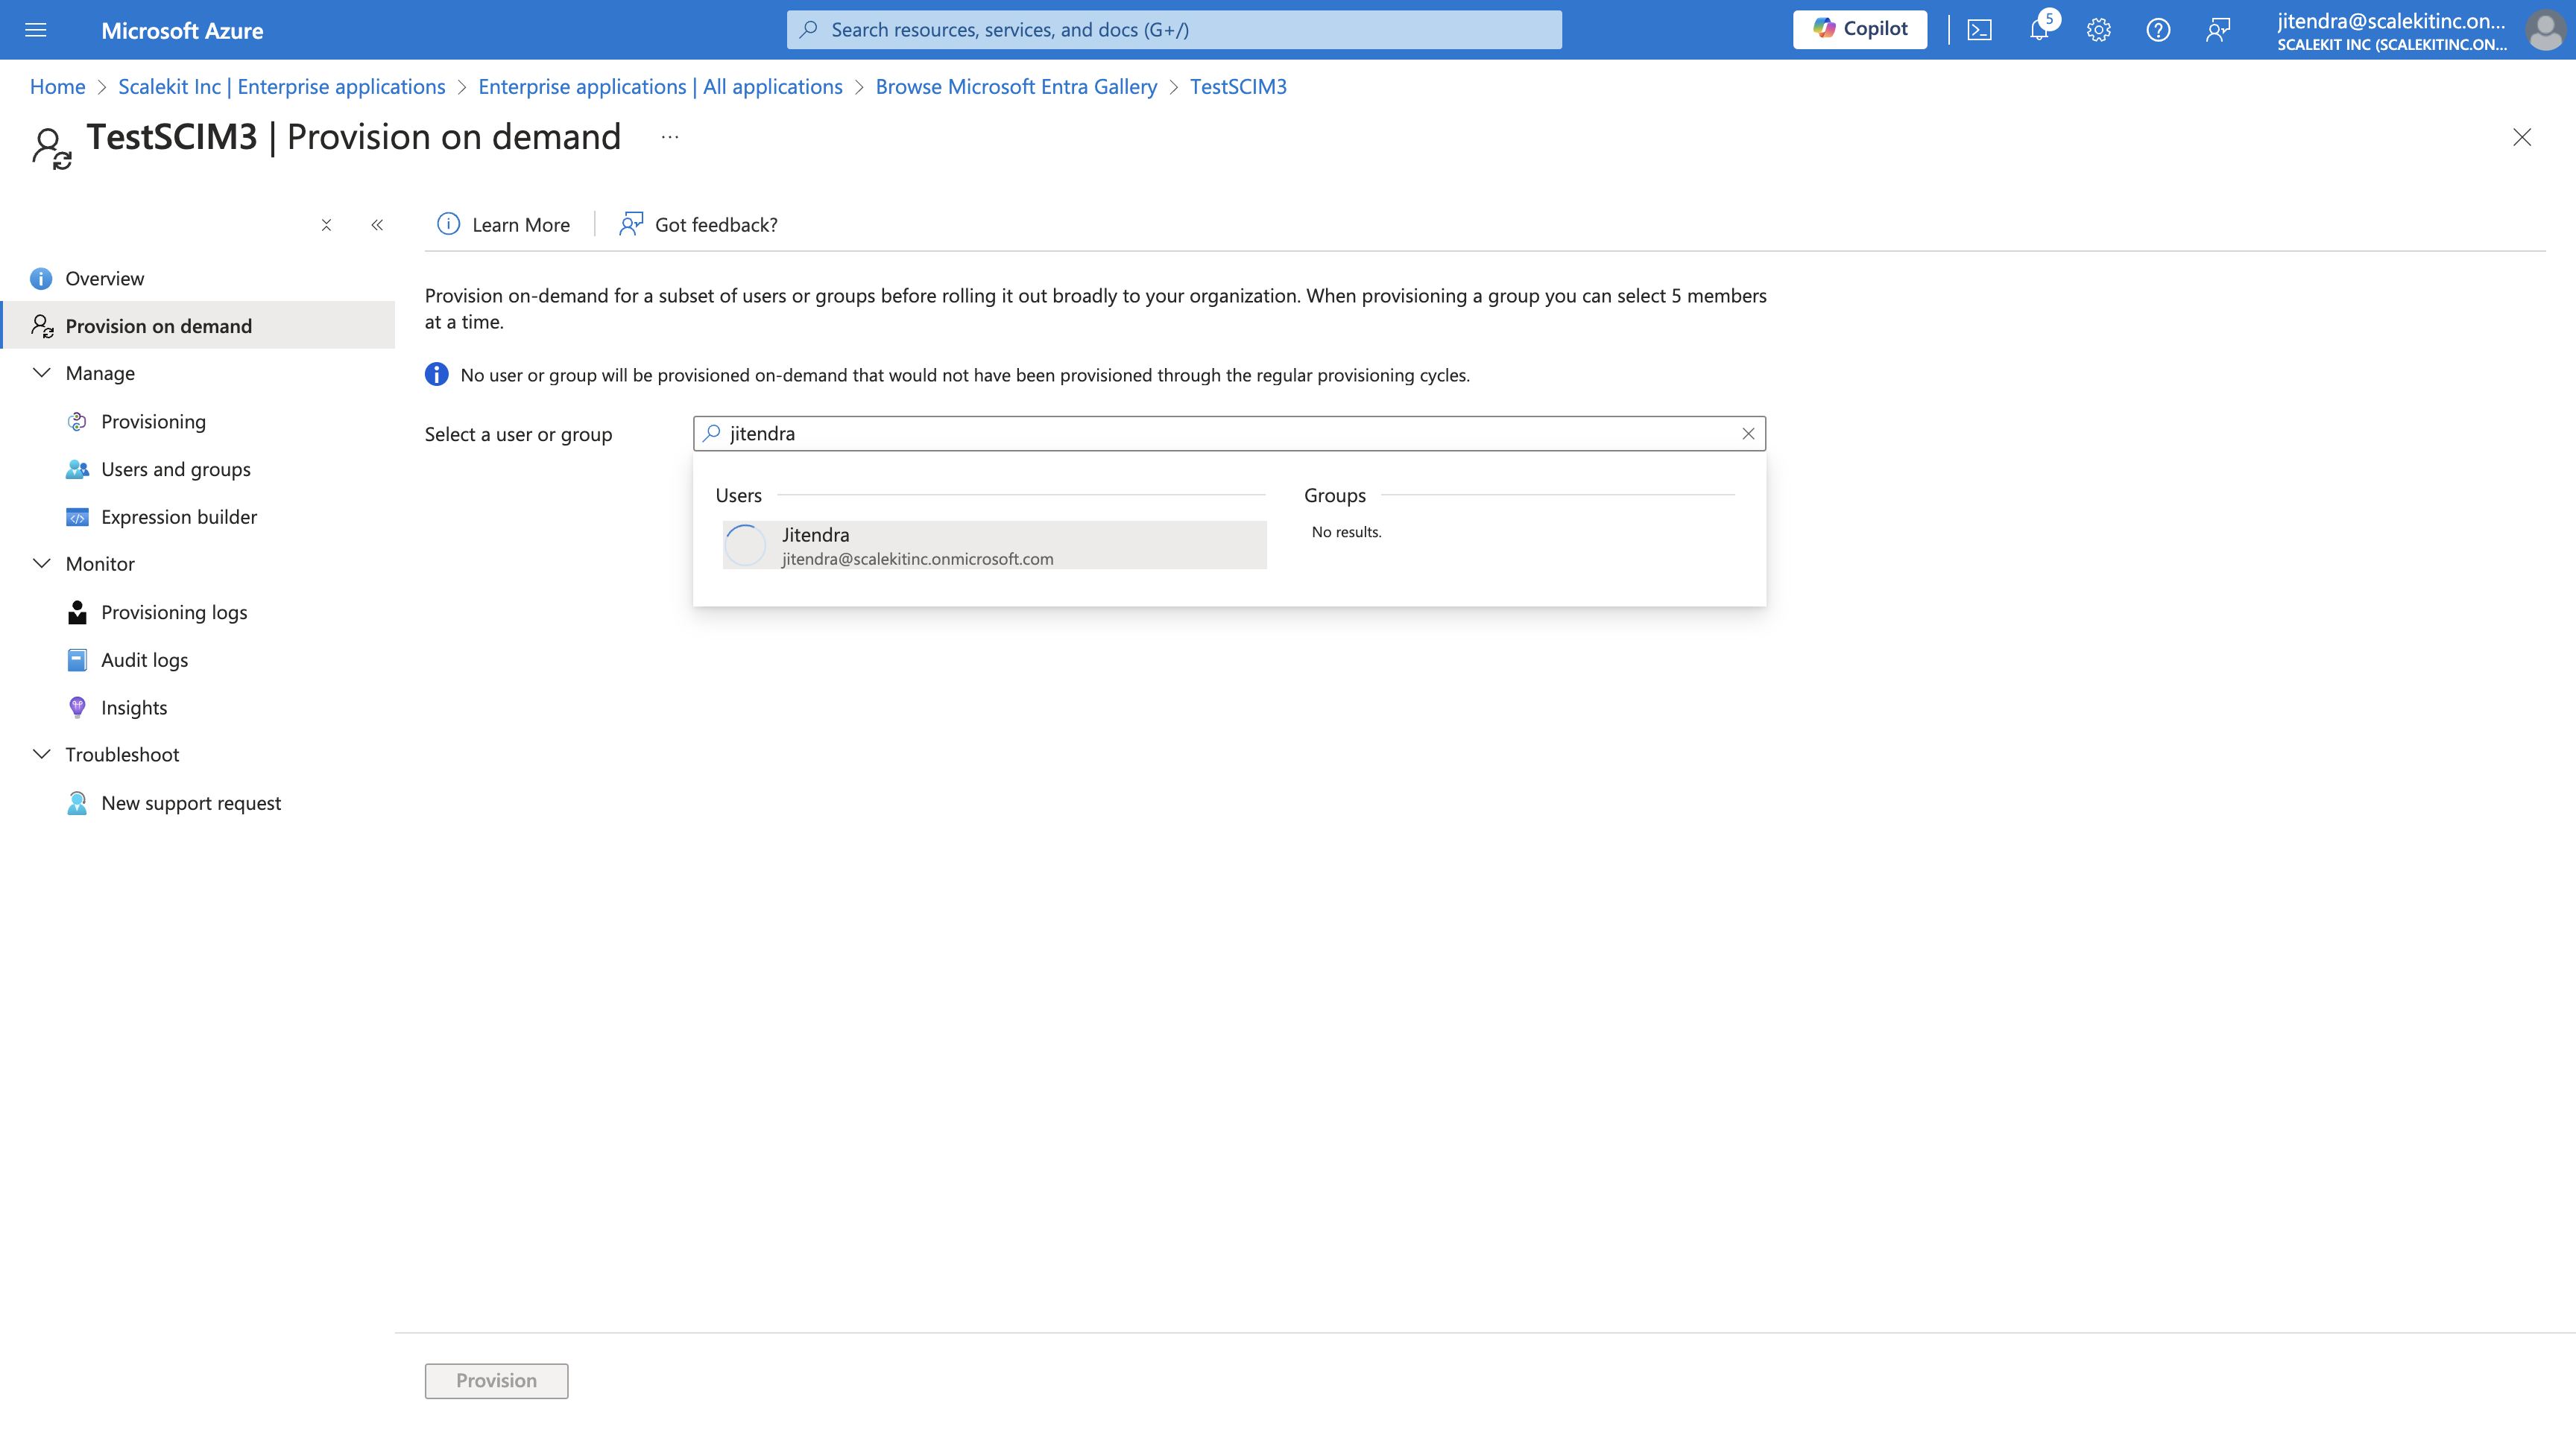Click the Audit logs notebook icon
This screenshot has width=2576, height=1429.
[77, 661]
